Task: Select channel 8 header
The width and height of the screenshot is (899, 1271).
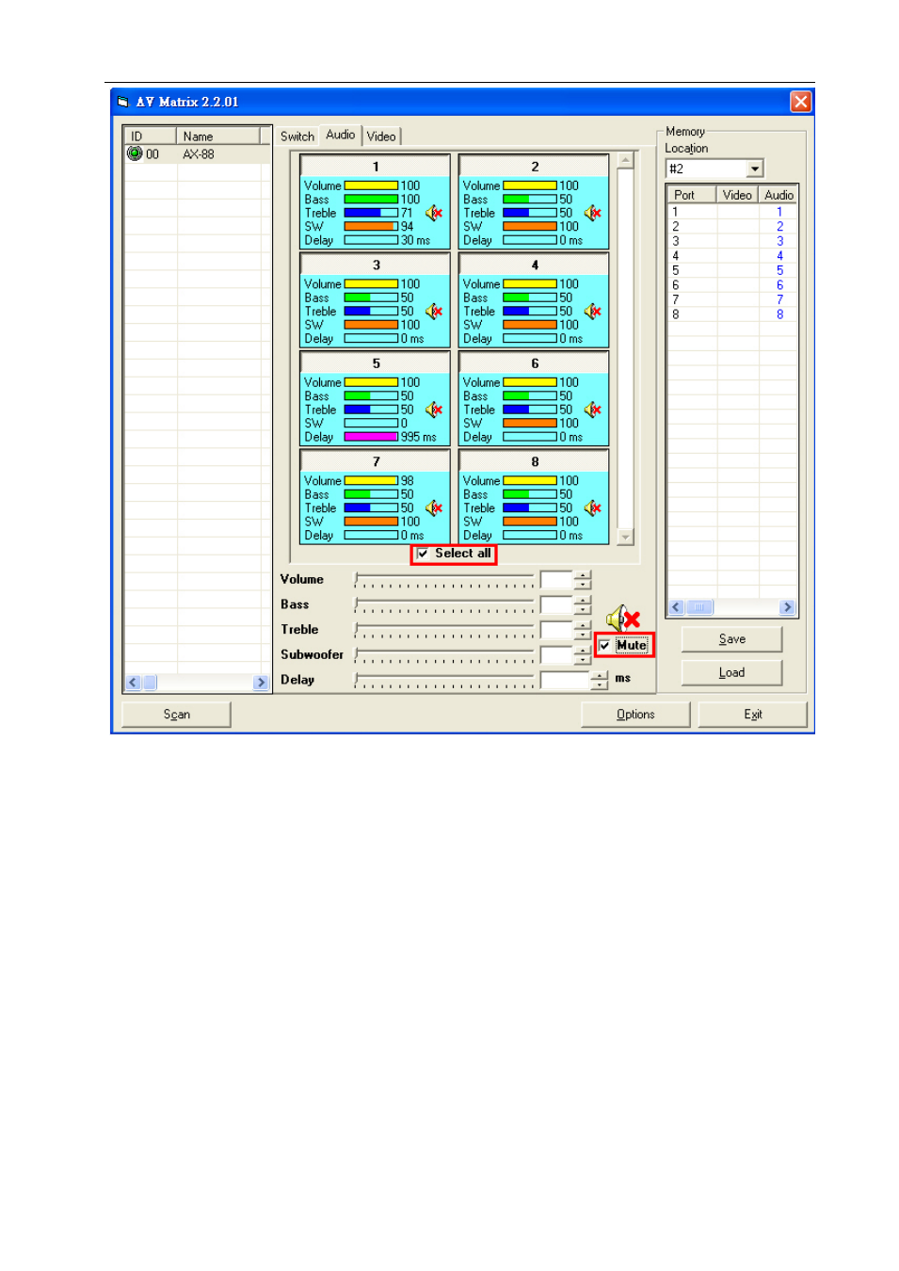Action: (x=535, y=461)
